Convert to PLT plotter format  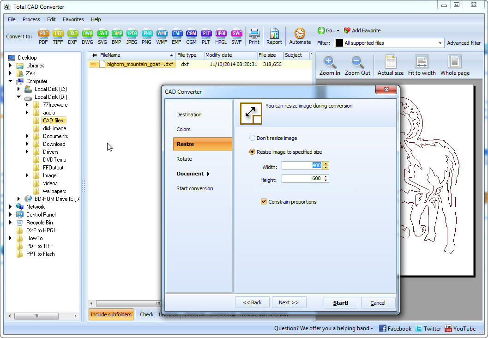click(206, 36)
